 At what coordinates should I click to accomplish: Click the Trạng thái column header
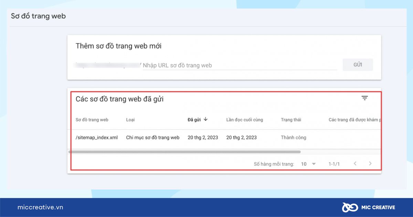point(291,120)
